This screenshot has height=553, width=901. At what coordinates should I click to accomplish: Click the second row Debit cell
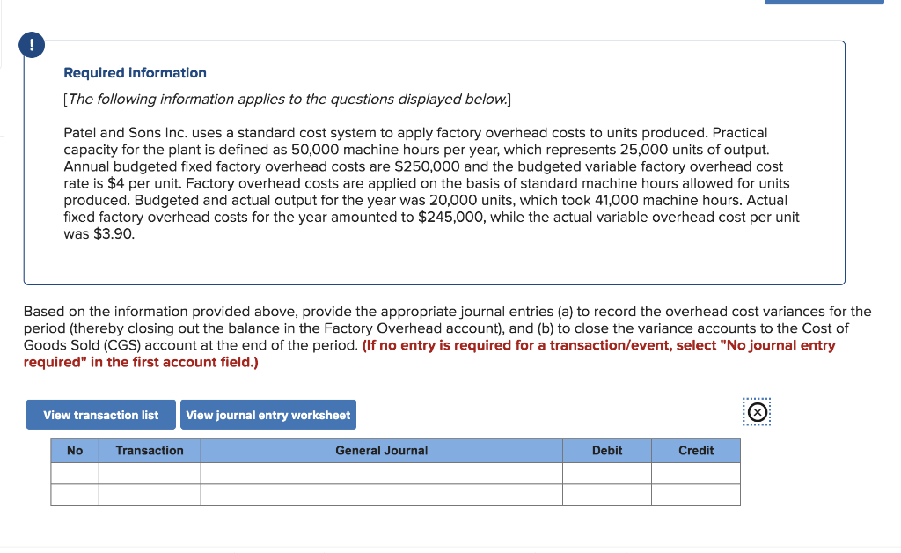coord(606,494)
